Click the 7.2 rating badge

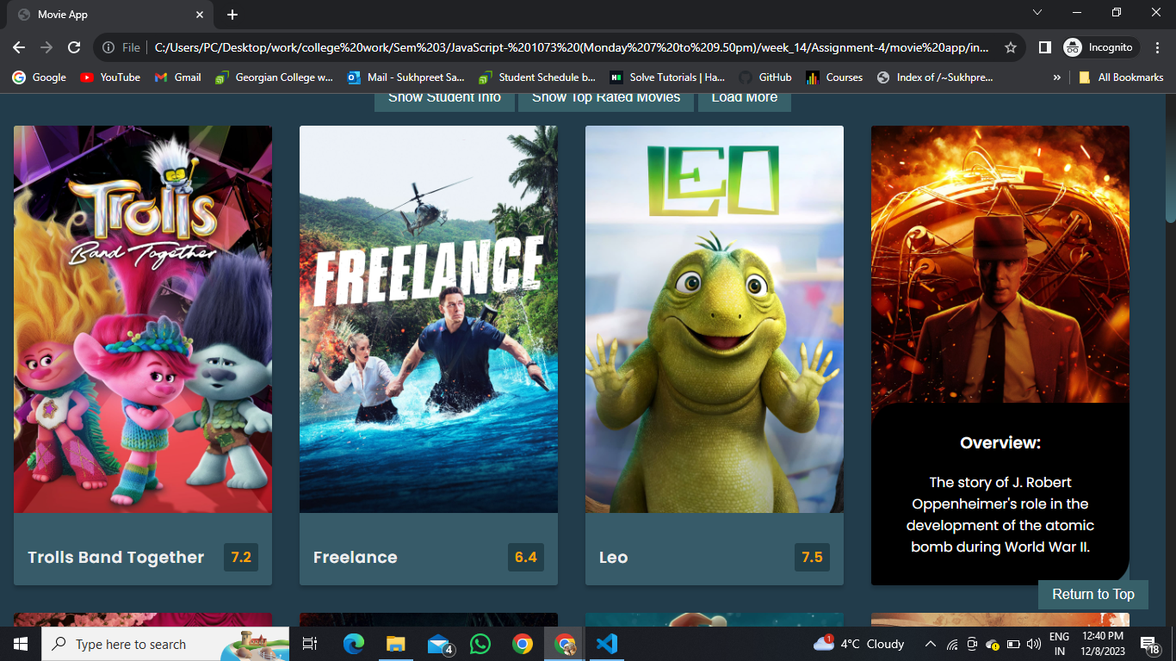(241, 557)
